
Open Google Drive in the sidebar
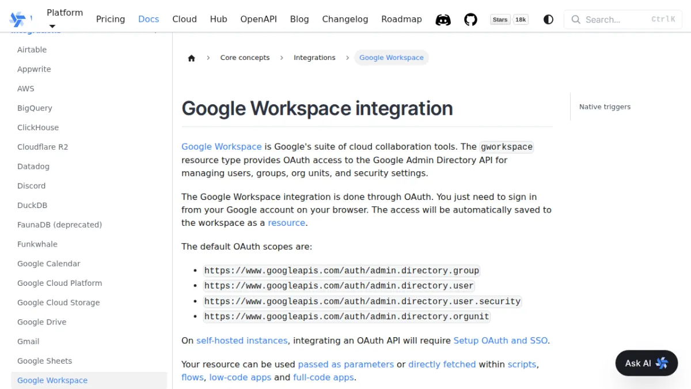[x=89, y=322]
